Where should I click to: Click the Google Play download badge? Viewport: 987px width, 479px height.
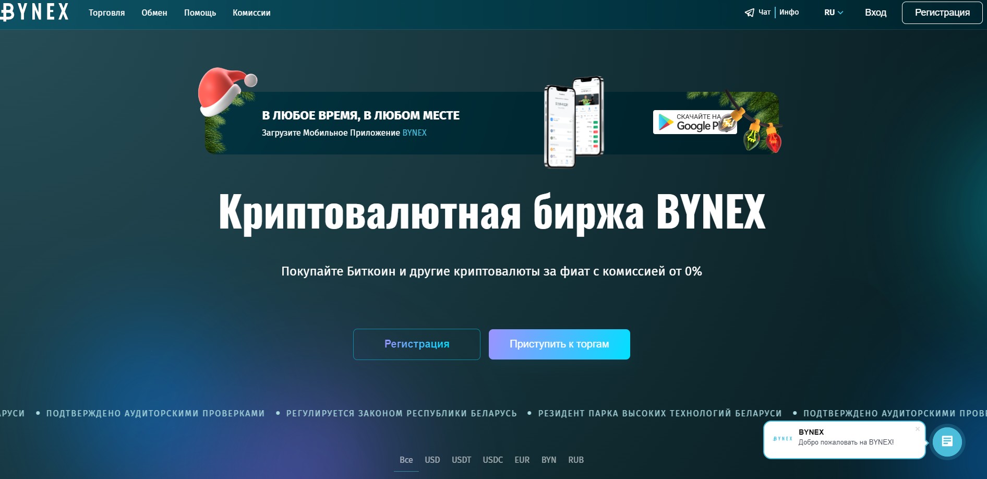[x=694, y=122]
